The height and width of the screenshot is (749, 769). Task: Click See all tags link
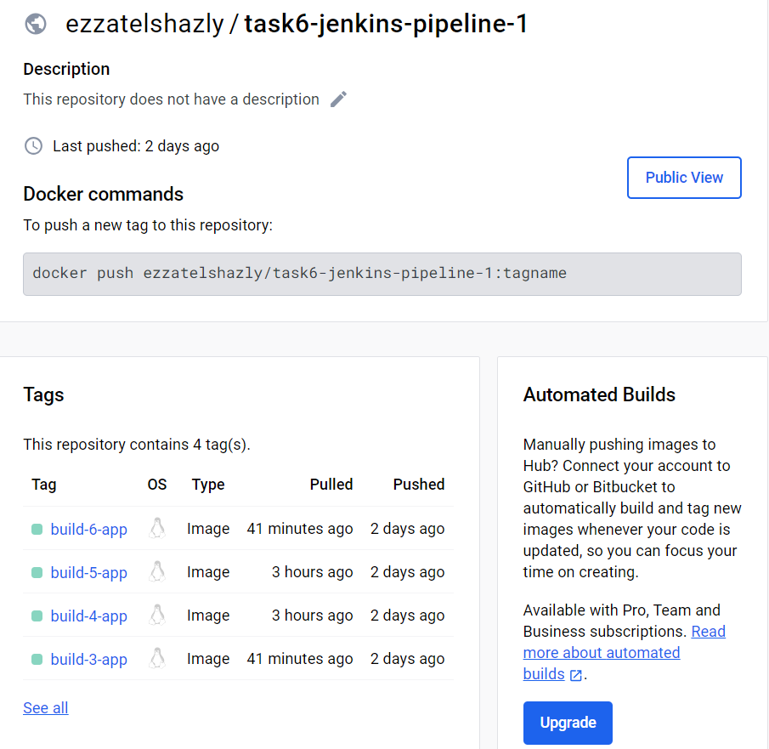click(46, 708)
